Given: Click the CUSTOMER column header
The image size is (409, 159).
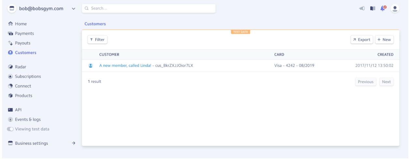Looking at the screenshot, I should pyautogui.click(x=109, y=54).
